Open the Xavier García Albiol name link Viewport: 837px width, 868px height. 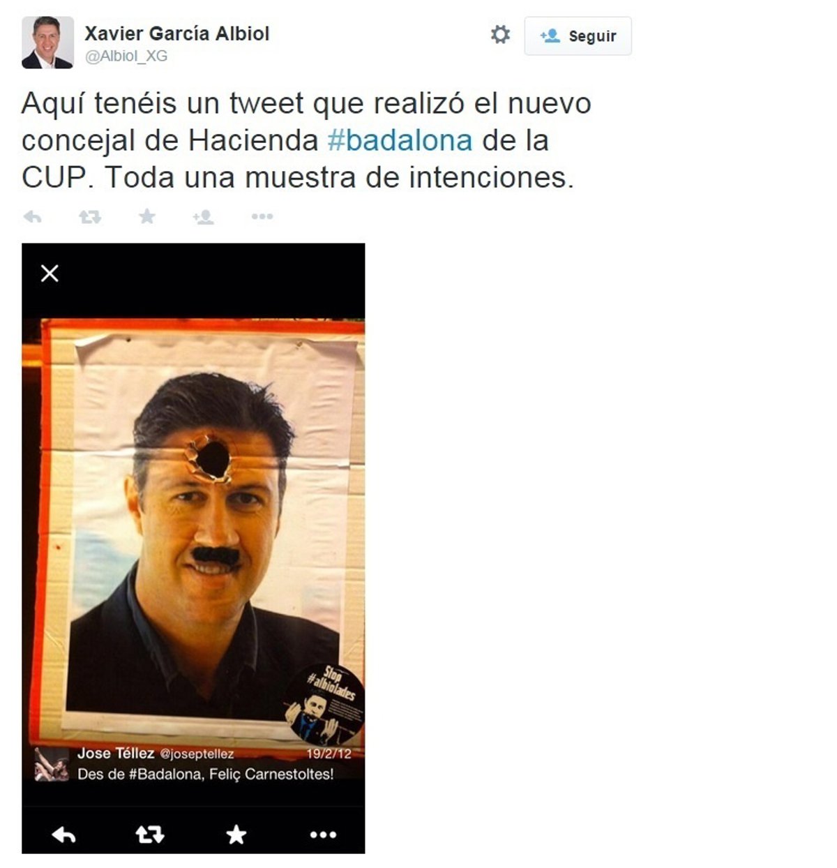pyautogui.click(x=176, y=33)
